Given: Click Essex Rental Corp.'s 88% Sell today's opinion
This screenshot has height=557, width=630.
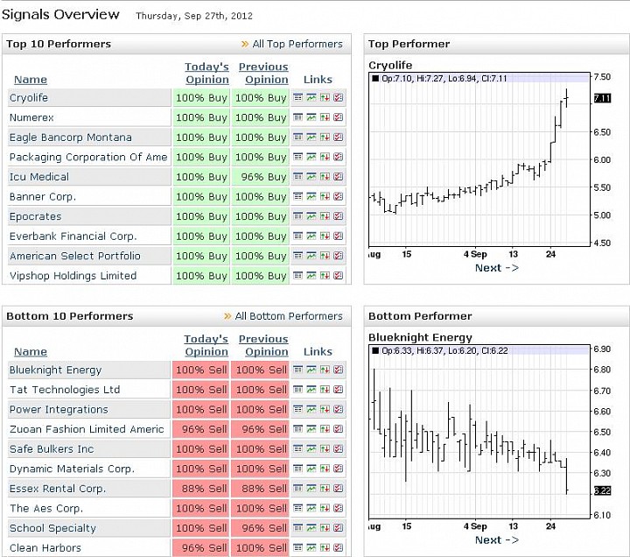Looking at the screenshot, I should click(x=201, y=489).
